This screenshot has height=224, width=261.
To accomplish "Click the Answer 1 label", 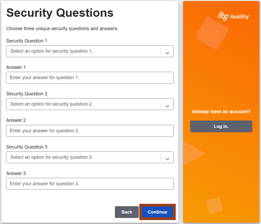I will (x=16, y=67).
